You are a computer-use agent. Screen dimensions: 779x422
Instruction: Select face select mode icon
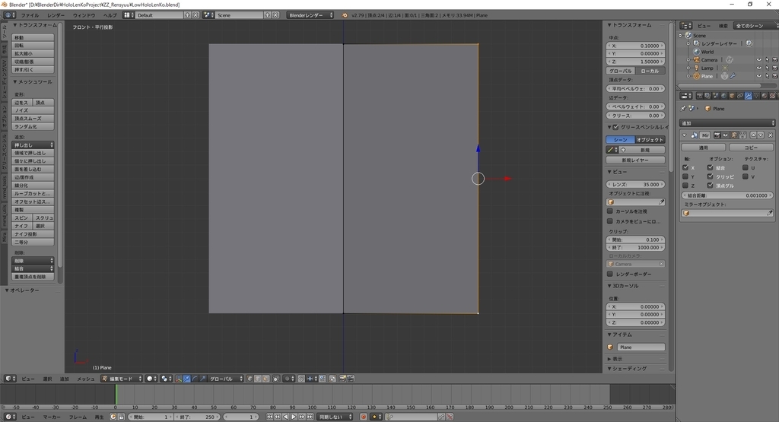(x=265, y=379)
